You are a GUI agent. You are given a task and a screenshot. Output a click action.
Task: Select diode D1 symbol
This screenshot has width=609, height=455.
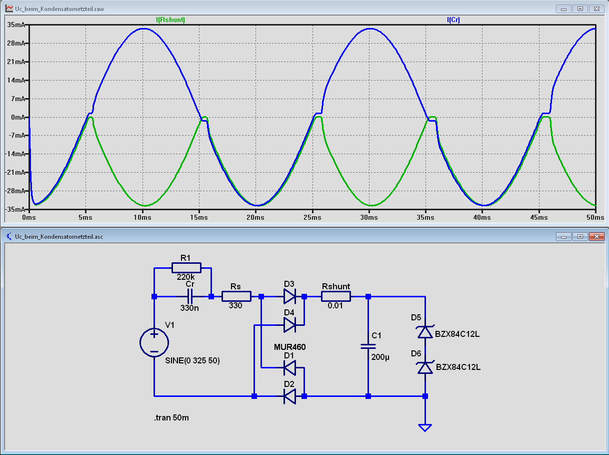[x=290, y=368]
